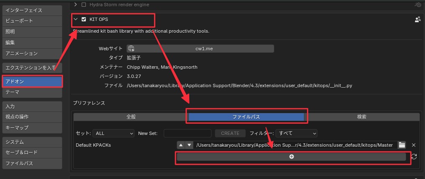Click Blender logo icon on Hydra Storm row
This screenshot has height=179, width=425.
click(x=417, y=5)
